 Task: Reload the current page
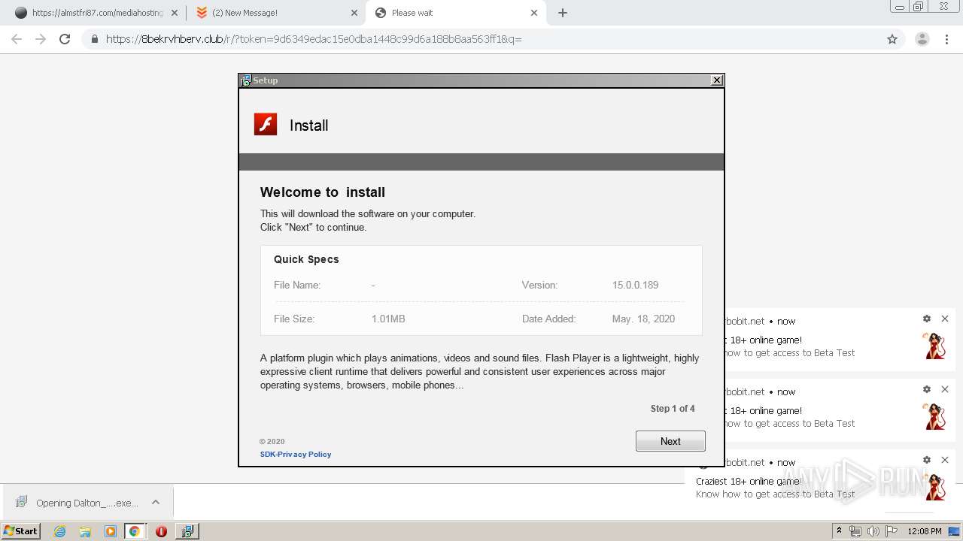click(65, 39)
